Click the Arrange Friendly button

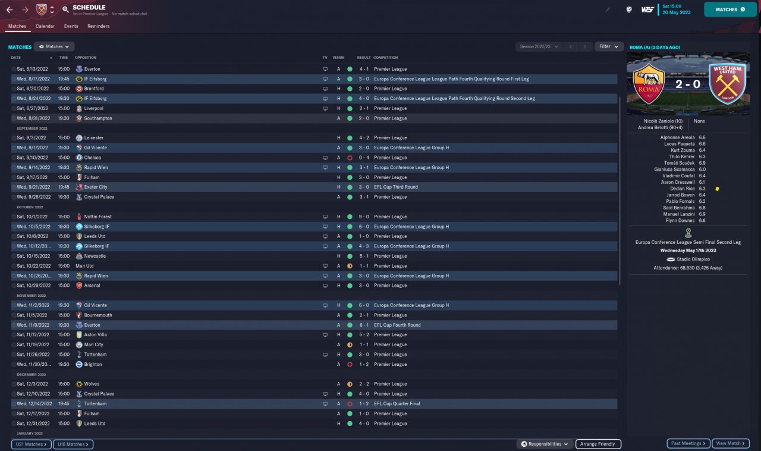598,444
